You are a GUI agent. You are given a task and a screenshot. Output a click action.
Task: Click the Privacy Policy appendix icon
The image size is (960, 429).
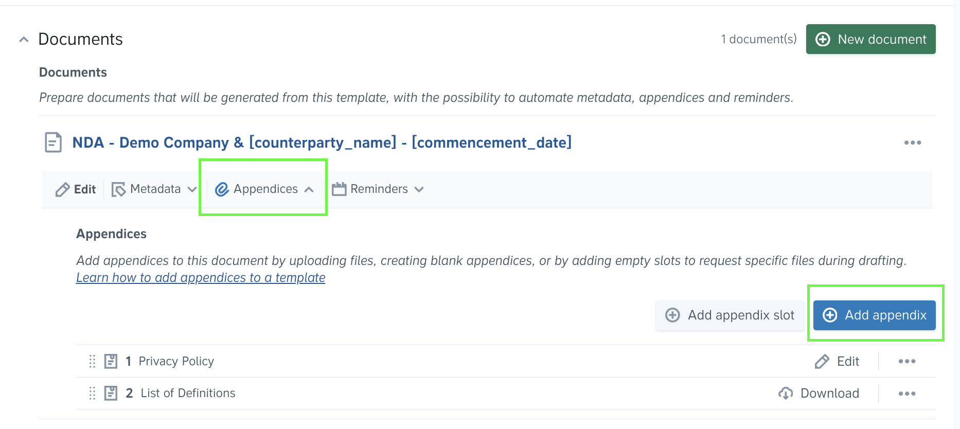click(111, 361)
